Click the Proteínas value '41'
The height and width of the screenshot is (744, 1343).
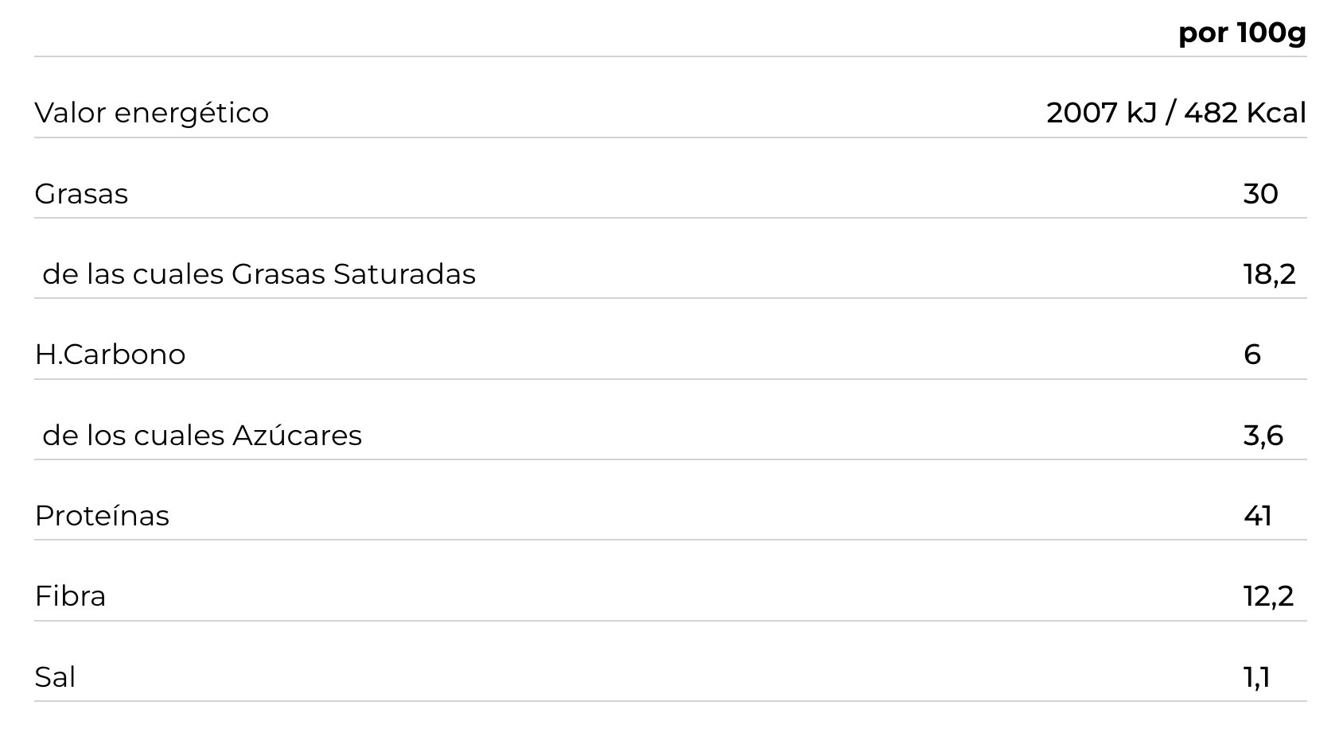point(1258,516)
